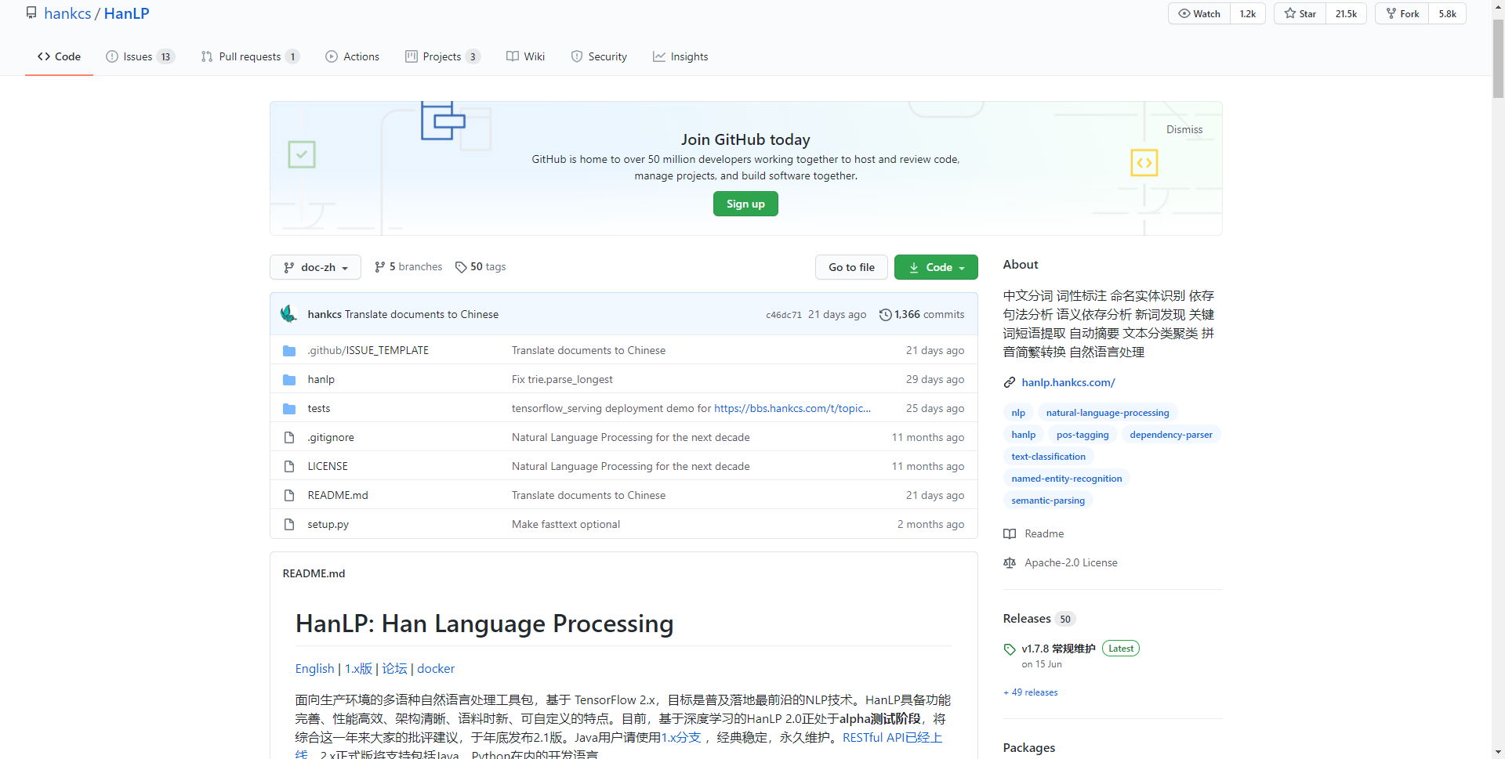
Task: Click the folder icon beside tests
Action: point(289,409)
